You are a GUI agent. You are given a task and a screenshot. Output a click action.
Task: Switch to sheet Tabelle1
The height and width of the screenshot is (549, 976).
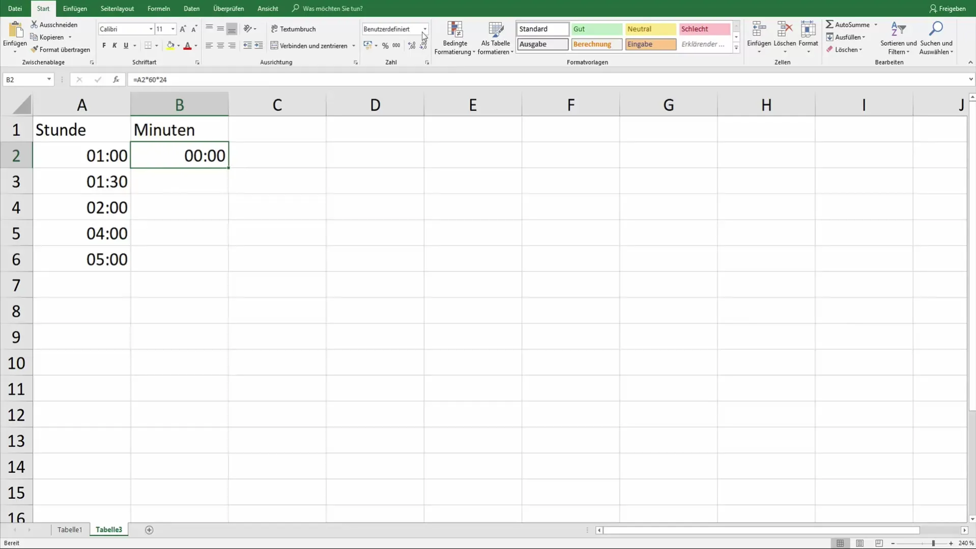[x=70, y=530]
